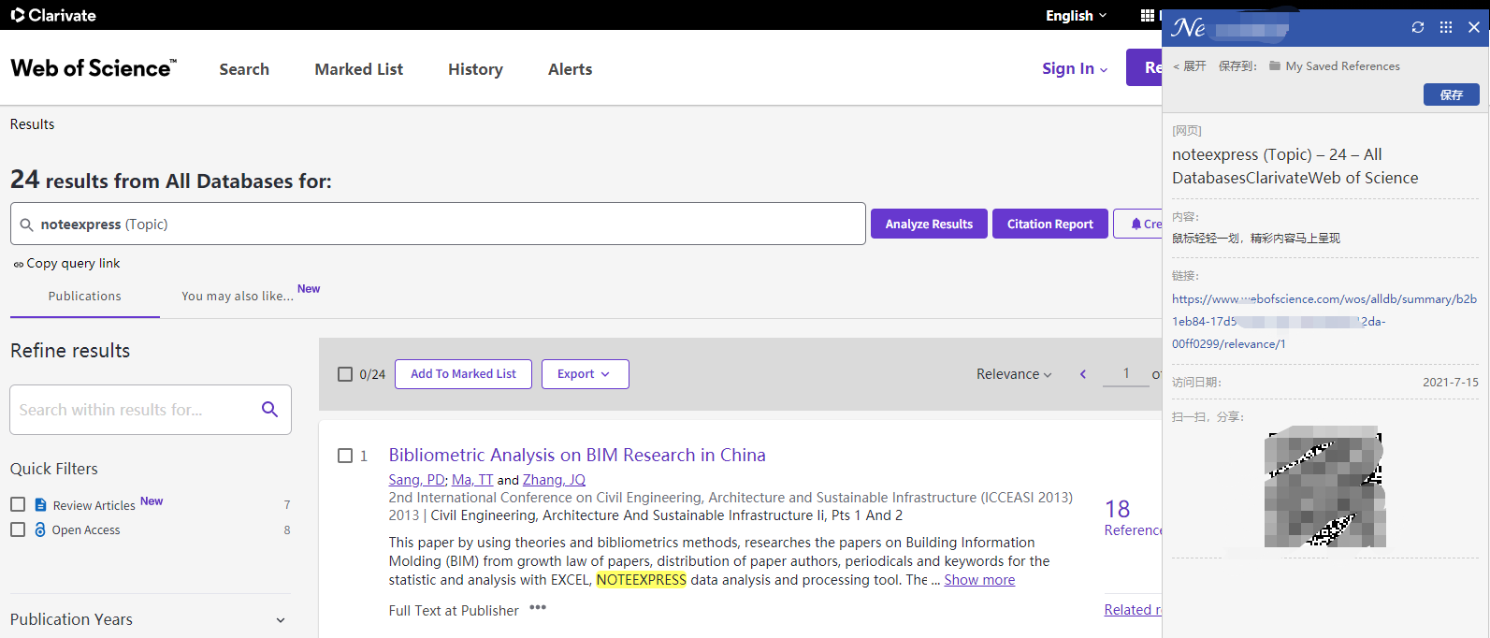Open the Sign In dropdown
This screenshot has width=1490, height=638.
(x=1075, y=68)
